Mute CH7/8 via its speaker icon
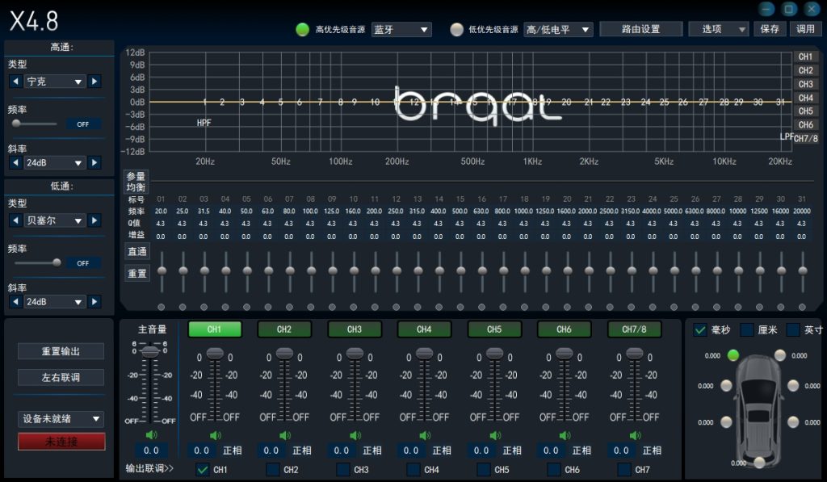Viewport: 827px width, 482px height. [x=635, y=436]
